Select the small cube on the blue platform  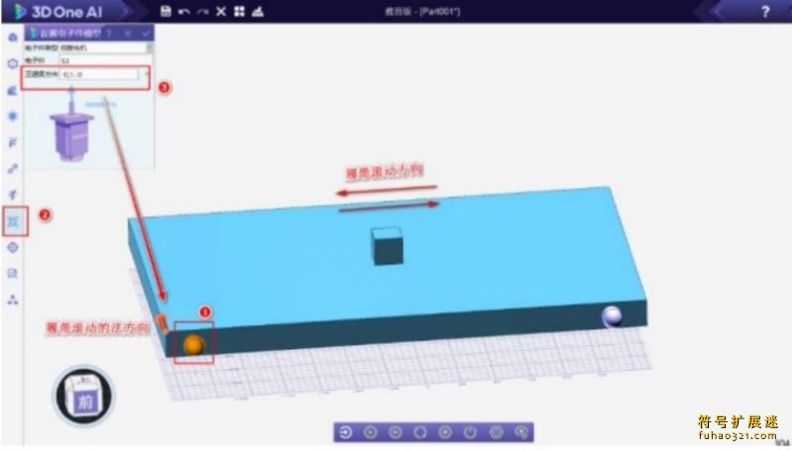tap(387, 245)
